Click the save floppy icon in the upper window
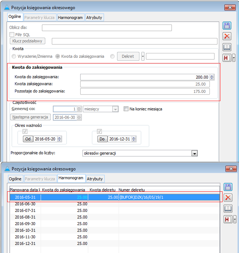This screenshot has height=253, width=239. click(x=227, y=25)
